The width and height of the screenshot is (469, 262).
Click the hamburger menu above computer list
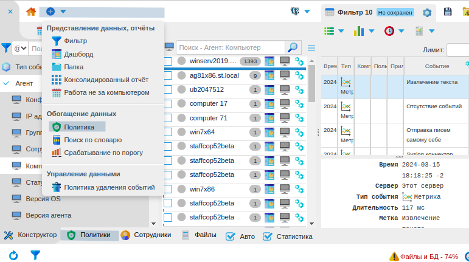[x=311, y=48]
